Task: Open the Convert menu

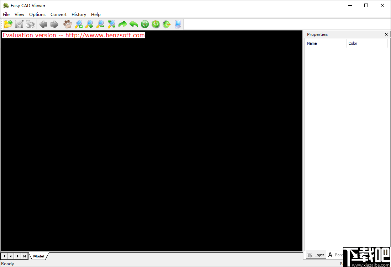Action: click(x=58, y=14)
